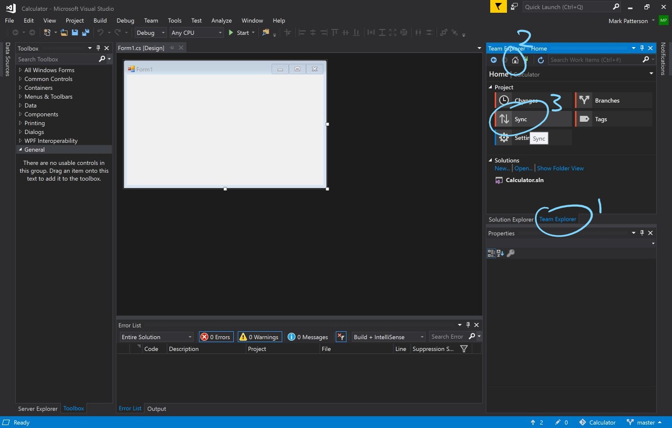Select the Form1.cs [Design] document tab
This screenshot has height=428, width=672.
[141, 48]
